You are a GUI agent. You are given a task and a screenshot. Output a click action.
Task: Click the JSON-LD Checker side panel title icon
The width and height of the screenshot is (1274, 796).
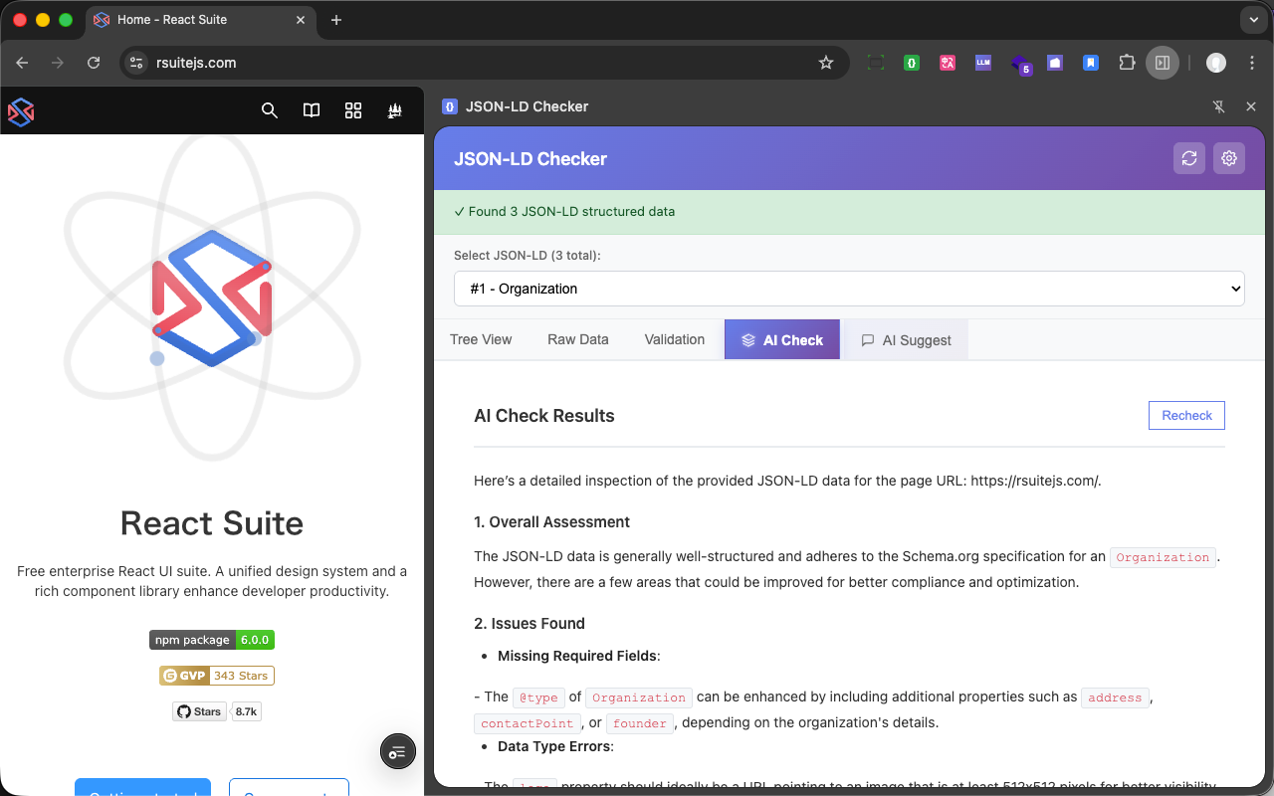450,106
